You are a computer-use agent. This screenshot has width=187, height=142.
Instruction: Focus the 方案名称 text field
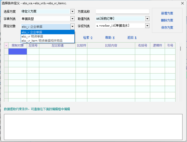[122, 11]
